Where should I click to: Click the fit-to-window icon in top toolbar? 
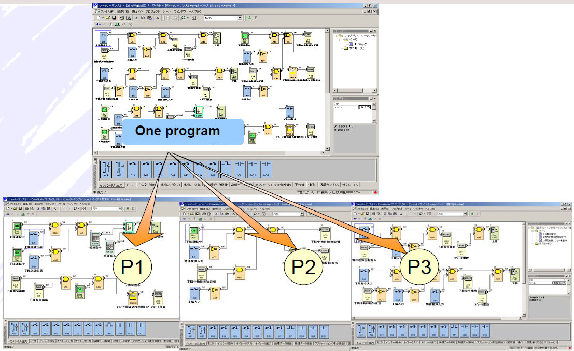pos(194,18)
